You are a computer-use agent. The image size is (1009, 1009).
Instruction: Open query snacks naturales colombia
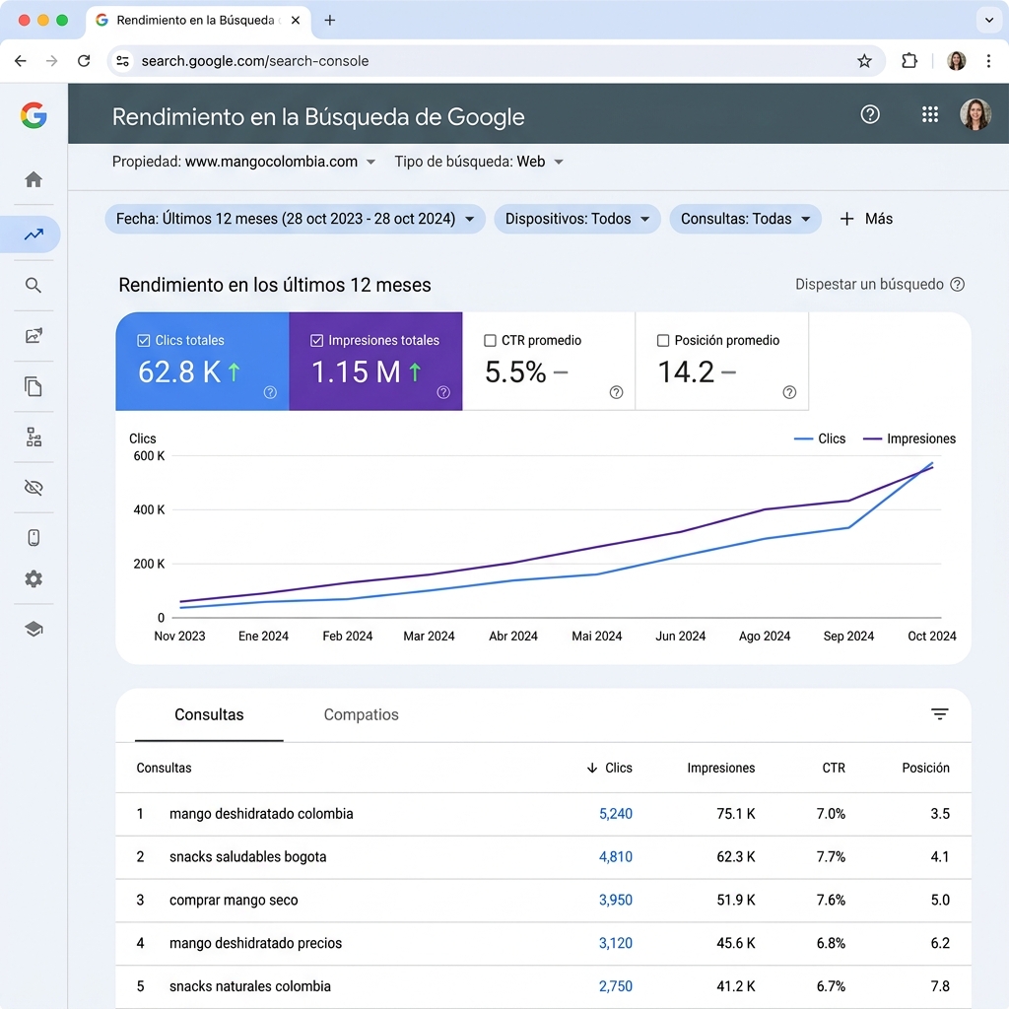click(249, 985)
